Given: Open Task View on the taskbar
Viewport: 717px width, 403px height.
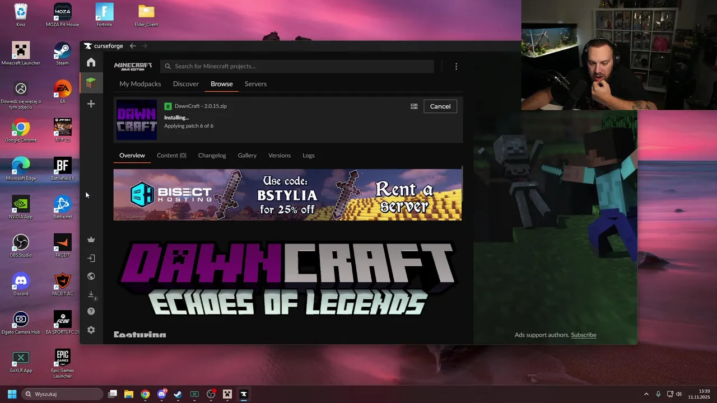Looking at the screenshot, I should point(113,394).
